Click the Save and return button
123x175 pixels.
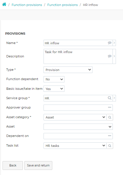[38, 165]
